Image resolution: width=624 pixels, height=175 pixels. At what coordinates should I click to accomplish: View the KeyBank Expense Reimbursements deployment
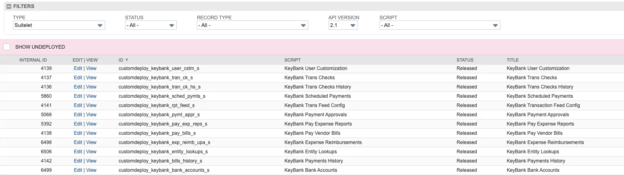point(91,142)
